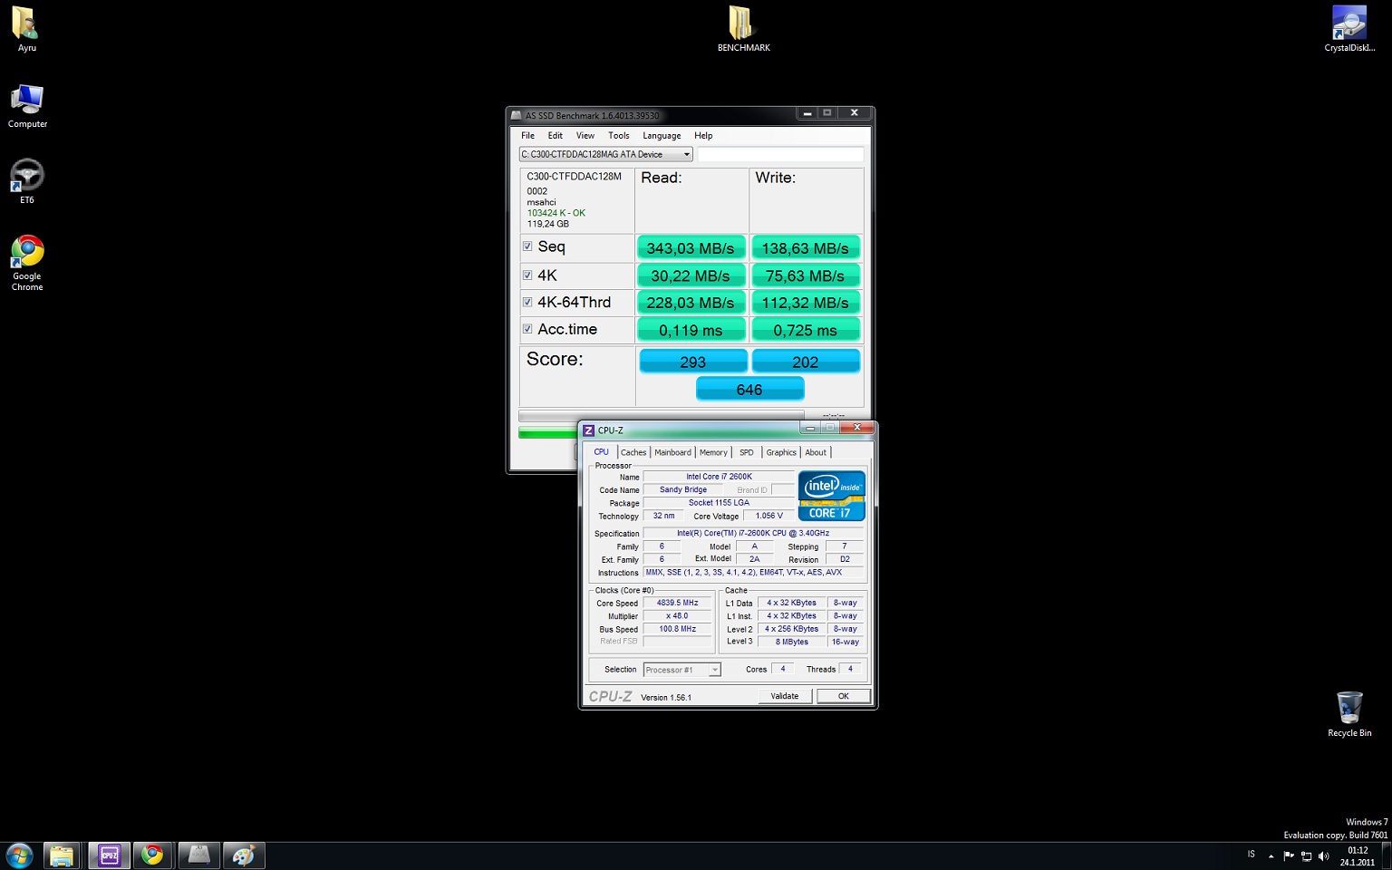The height and width of the screenshot is (870, 1392).
Task: Disable the Acc.time test checkbox
Action: click(527, 329)
